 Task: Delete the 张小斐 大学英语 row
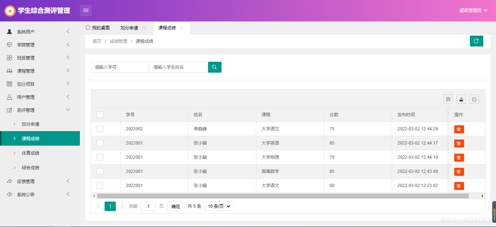[x=459, y=143]
